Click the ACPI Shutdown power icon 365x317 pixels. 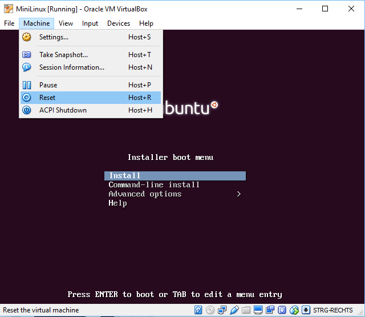(27, 110)
